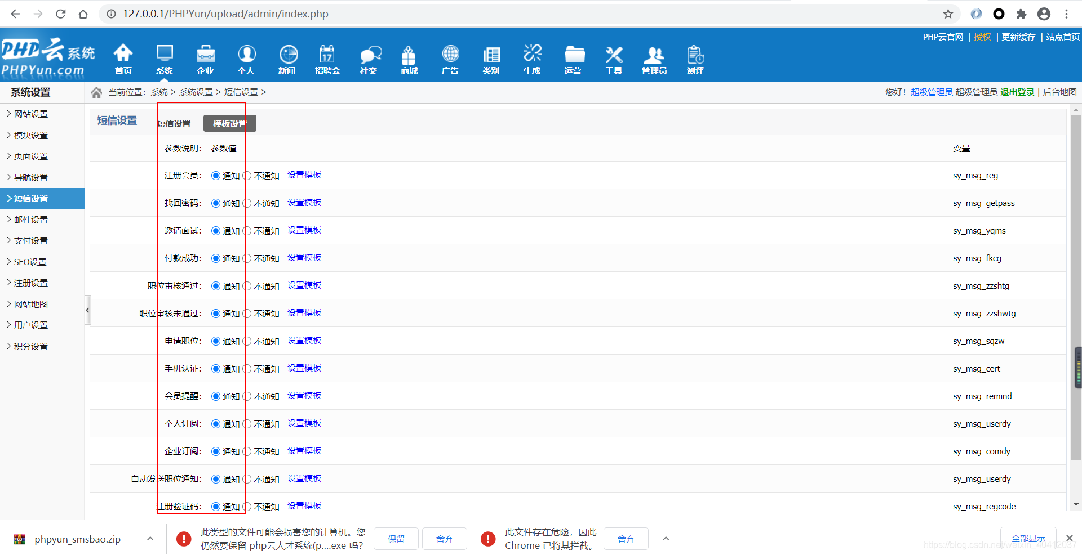1082x555 pixels.
Task: Select 不通知 radio for 申请职位
Action: pos(247,341)
